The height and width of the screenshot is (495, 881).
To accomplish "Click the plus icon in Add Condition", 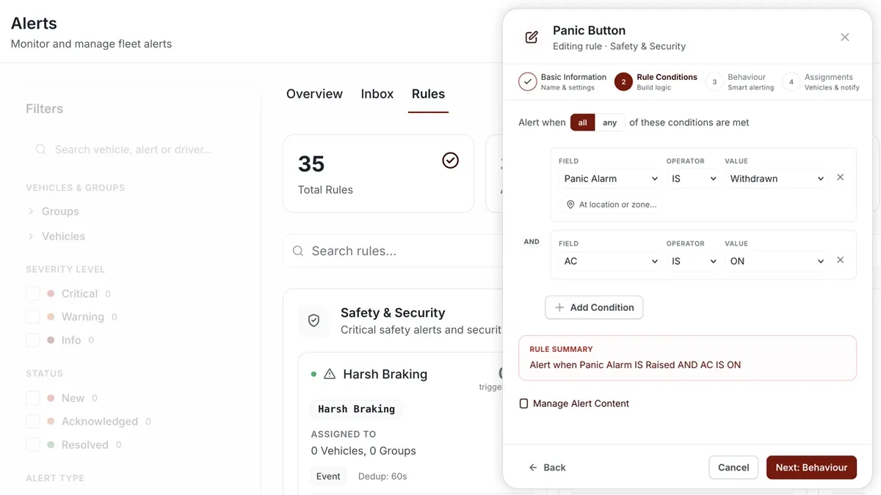I will tap(559, 307).
